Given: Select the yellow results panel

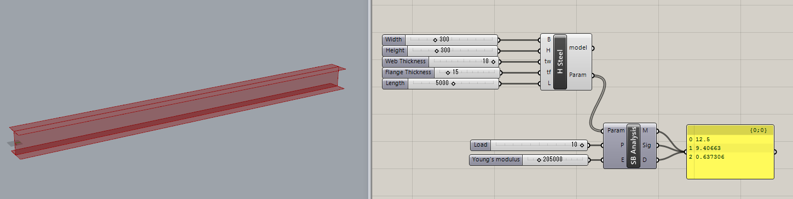Looking at the screenshot, I should [730, 152].
